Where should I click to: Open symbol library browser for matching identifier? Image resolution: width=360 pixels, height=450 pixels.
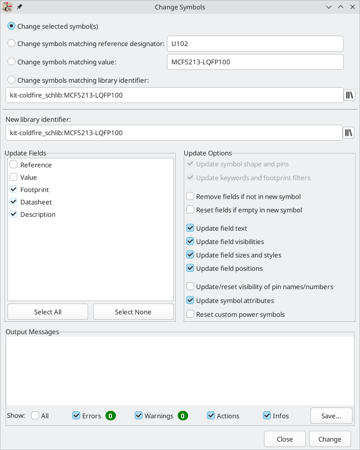pos(350,95)
